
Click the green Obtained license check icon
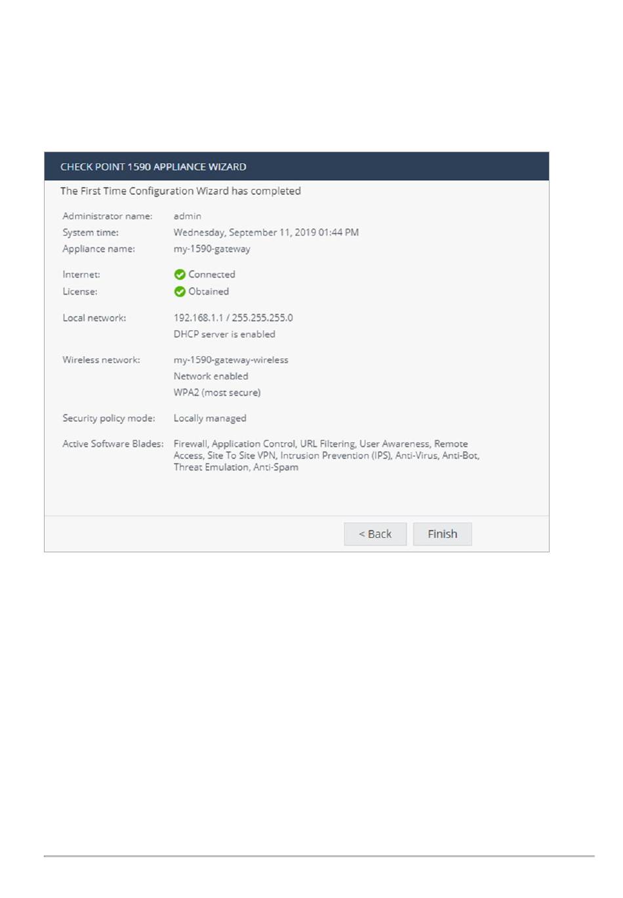point(180,291)
